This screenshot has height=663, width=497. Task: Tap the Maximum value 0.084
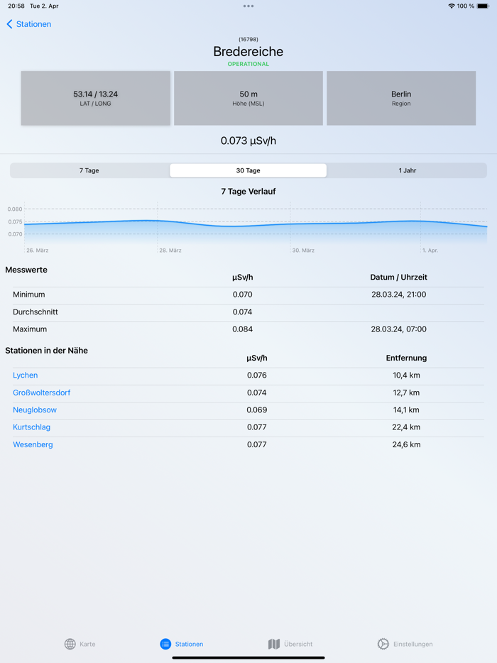click(242, 329)
